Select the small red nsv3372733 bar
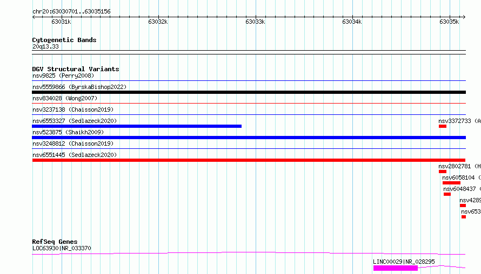The width and height of the screenshot is (481, 274). pyautogui.click(x=443, y=126)
